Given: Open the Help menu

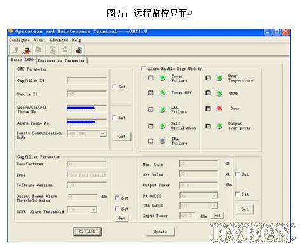Looking at the screenshot, I should pos(76,40).
